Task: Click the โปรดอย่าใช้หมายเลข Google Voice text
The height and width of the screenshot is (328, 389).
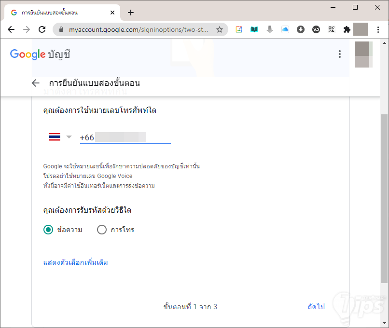Action: [x=88, y=176]
